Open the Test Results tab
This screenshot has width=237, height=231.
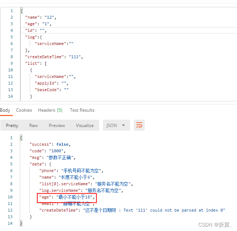tap(82, 110)
